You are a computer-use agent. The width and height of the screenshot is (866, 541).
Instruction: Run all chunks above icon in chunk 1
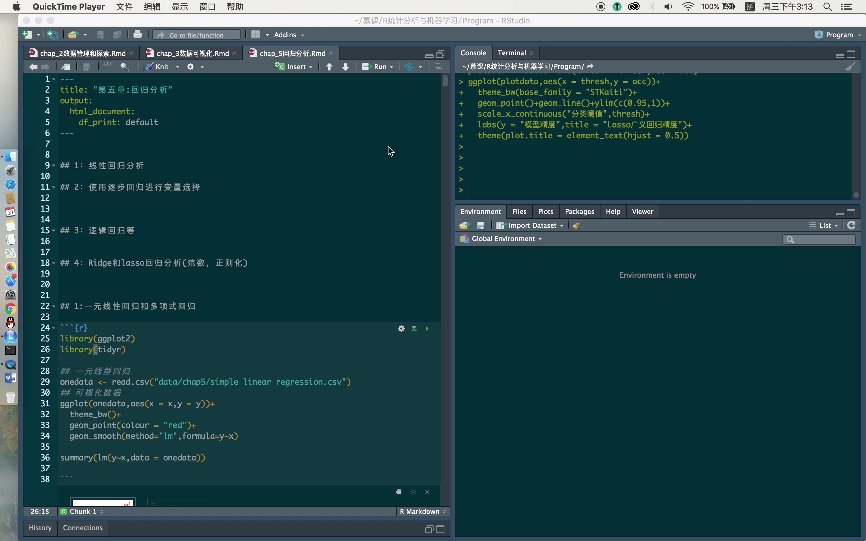[414, 329]
